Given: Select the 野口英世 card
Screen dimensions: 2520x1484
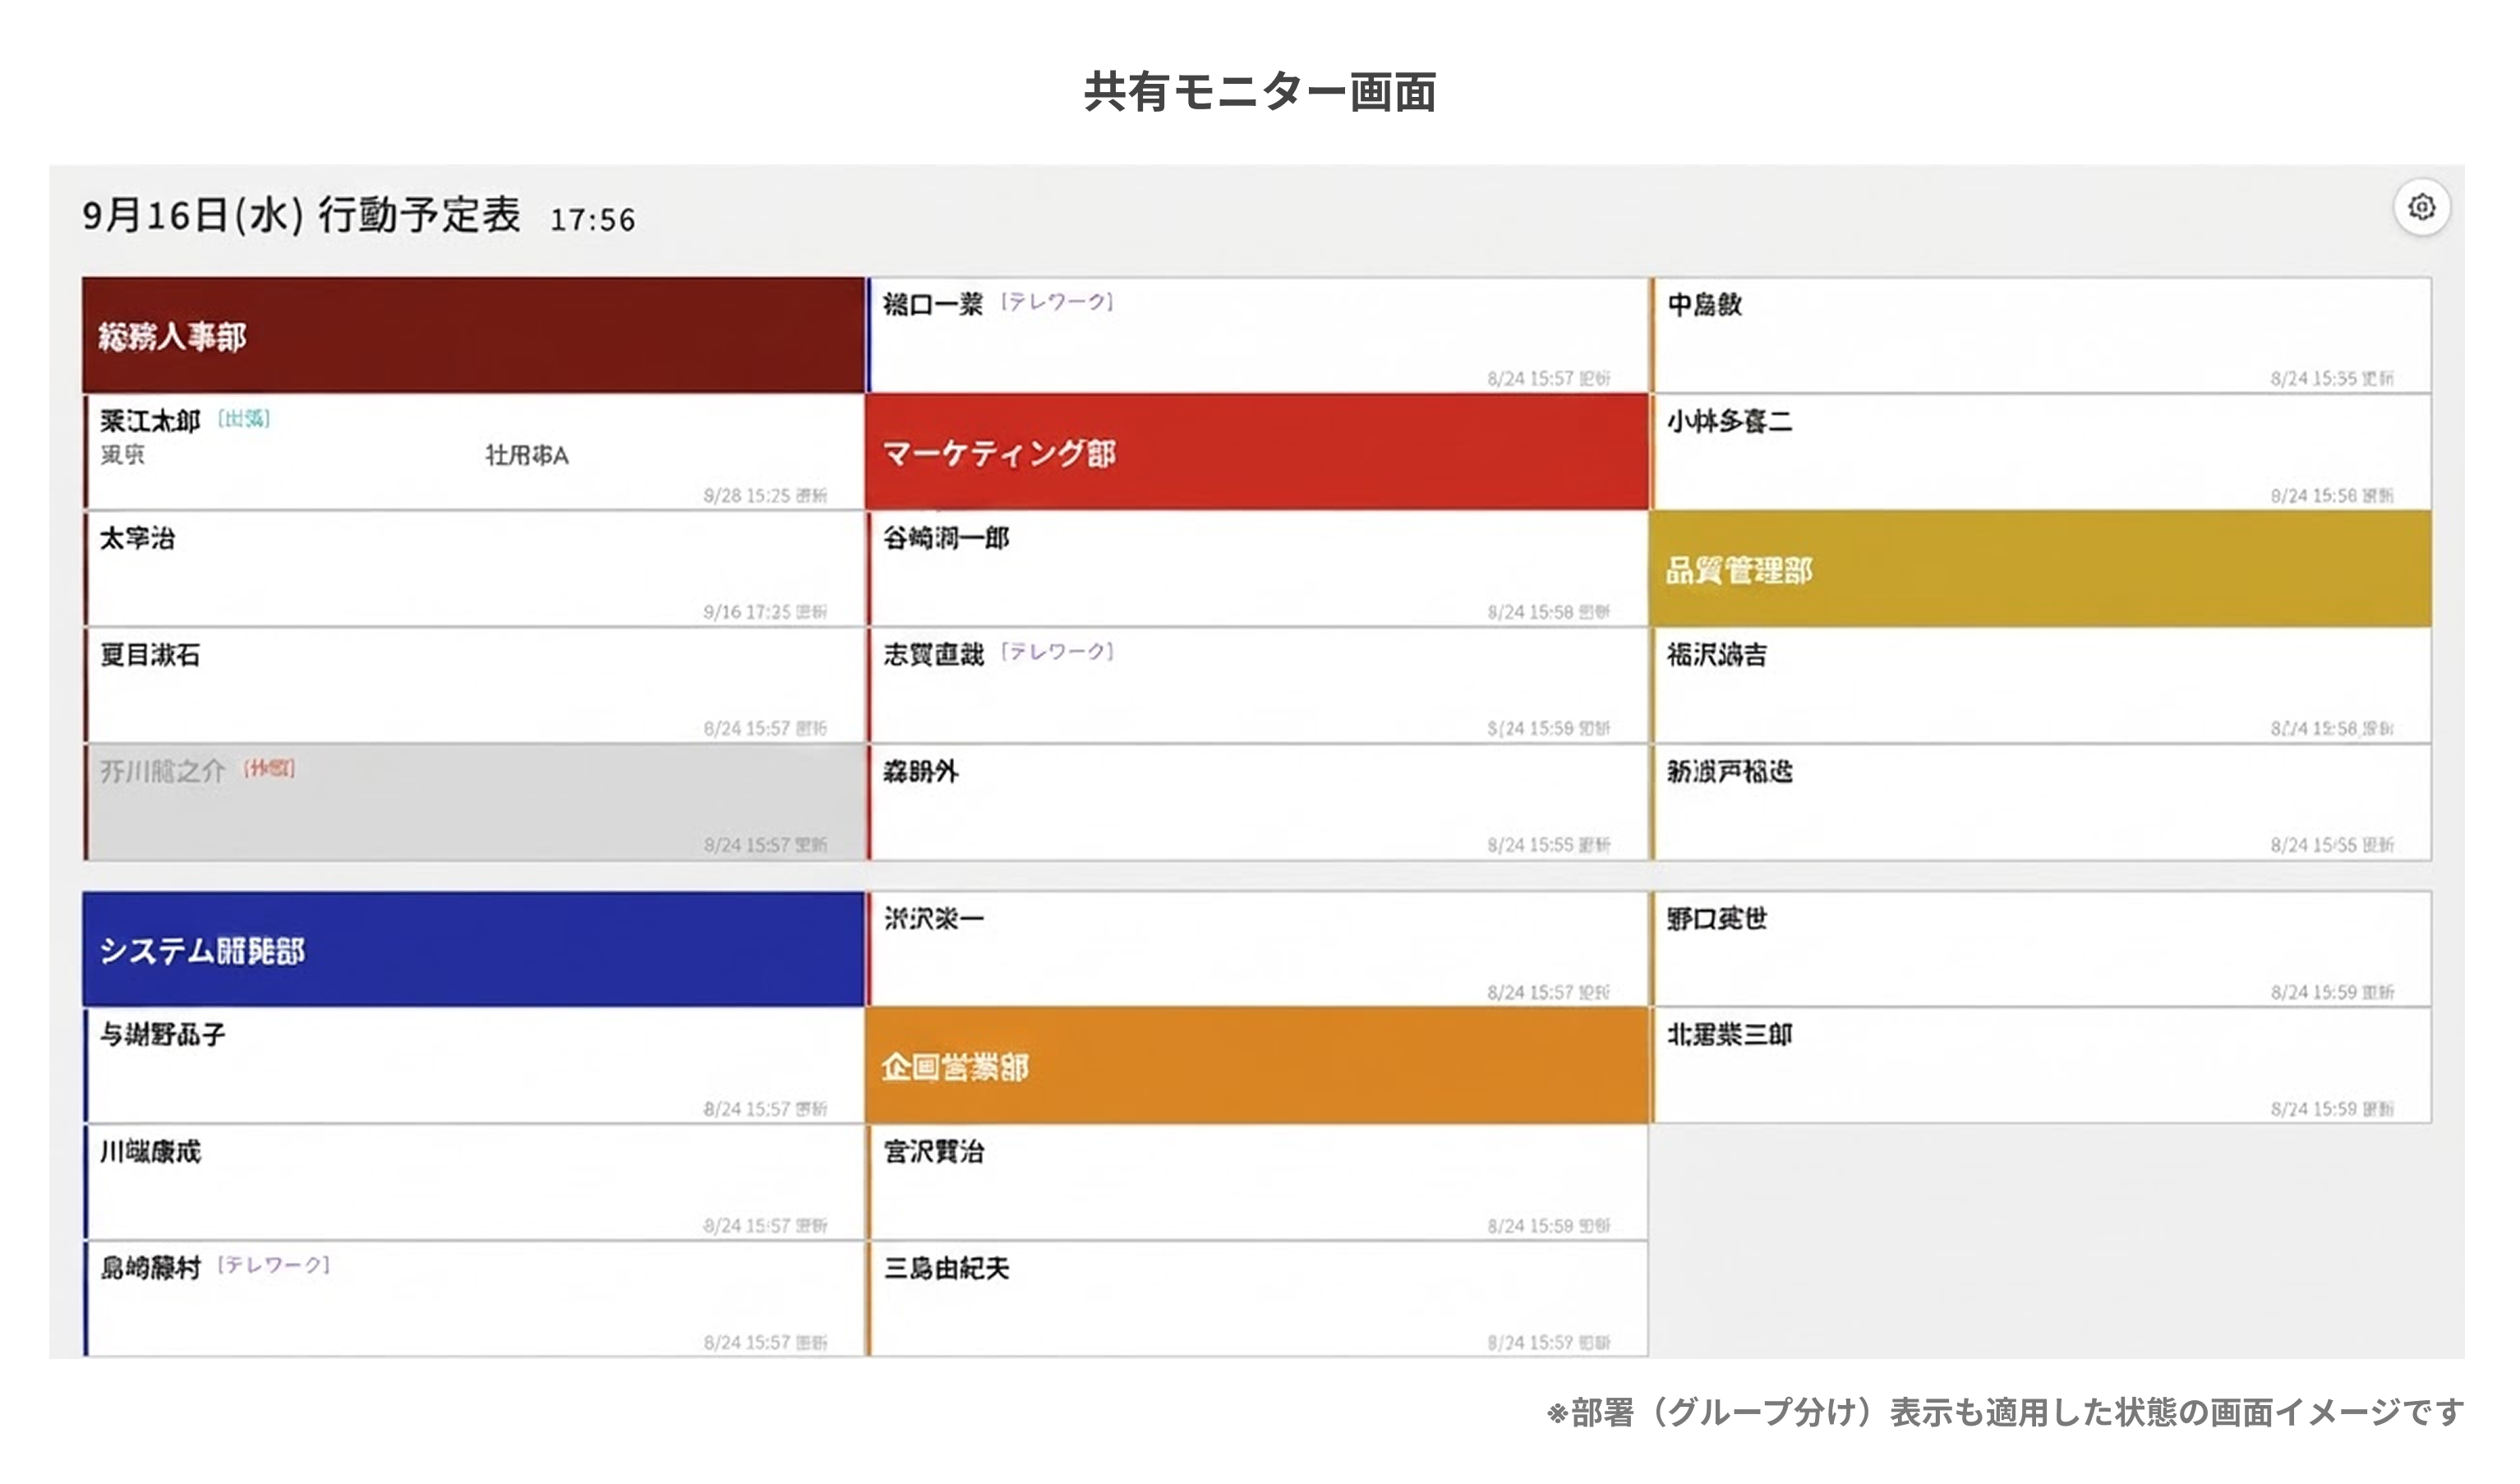Looking at the screenshot, I should click(x=2041, y=949).
